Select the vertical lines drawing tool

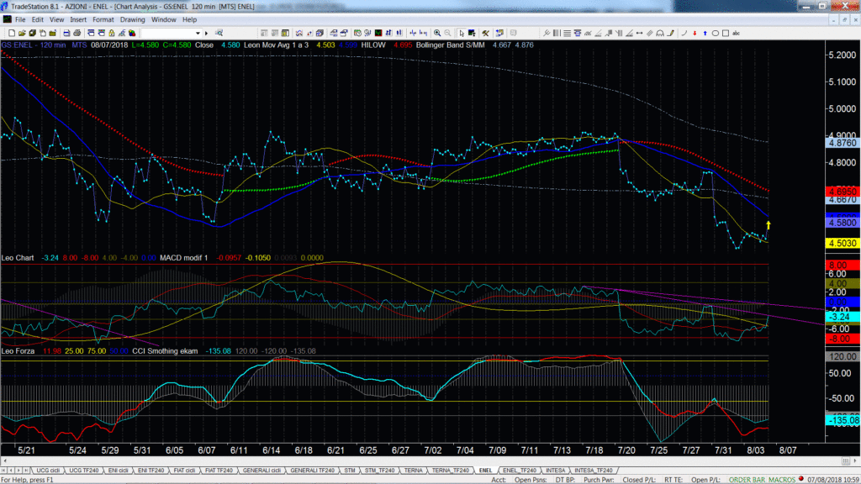pos(557,33)
